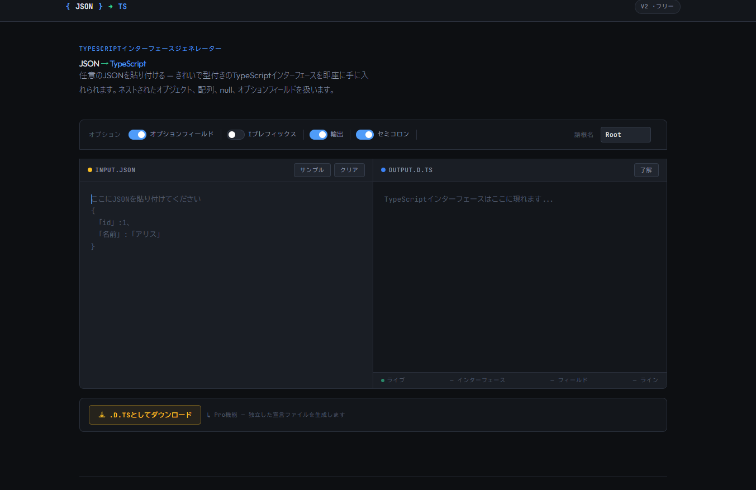The width and height of the screenshot is (756, 490).
Task: Click the OUTPUT.D.TS panel title
Action: coord(411,170)
